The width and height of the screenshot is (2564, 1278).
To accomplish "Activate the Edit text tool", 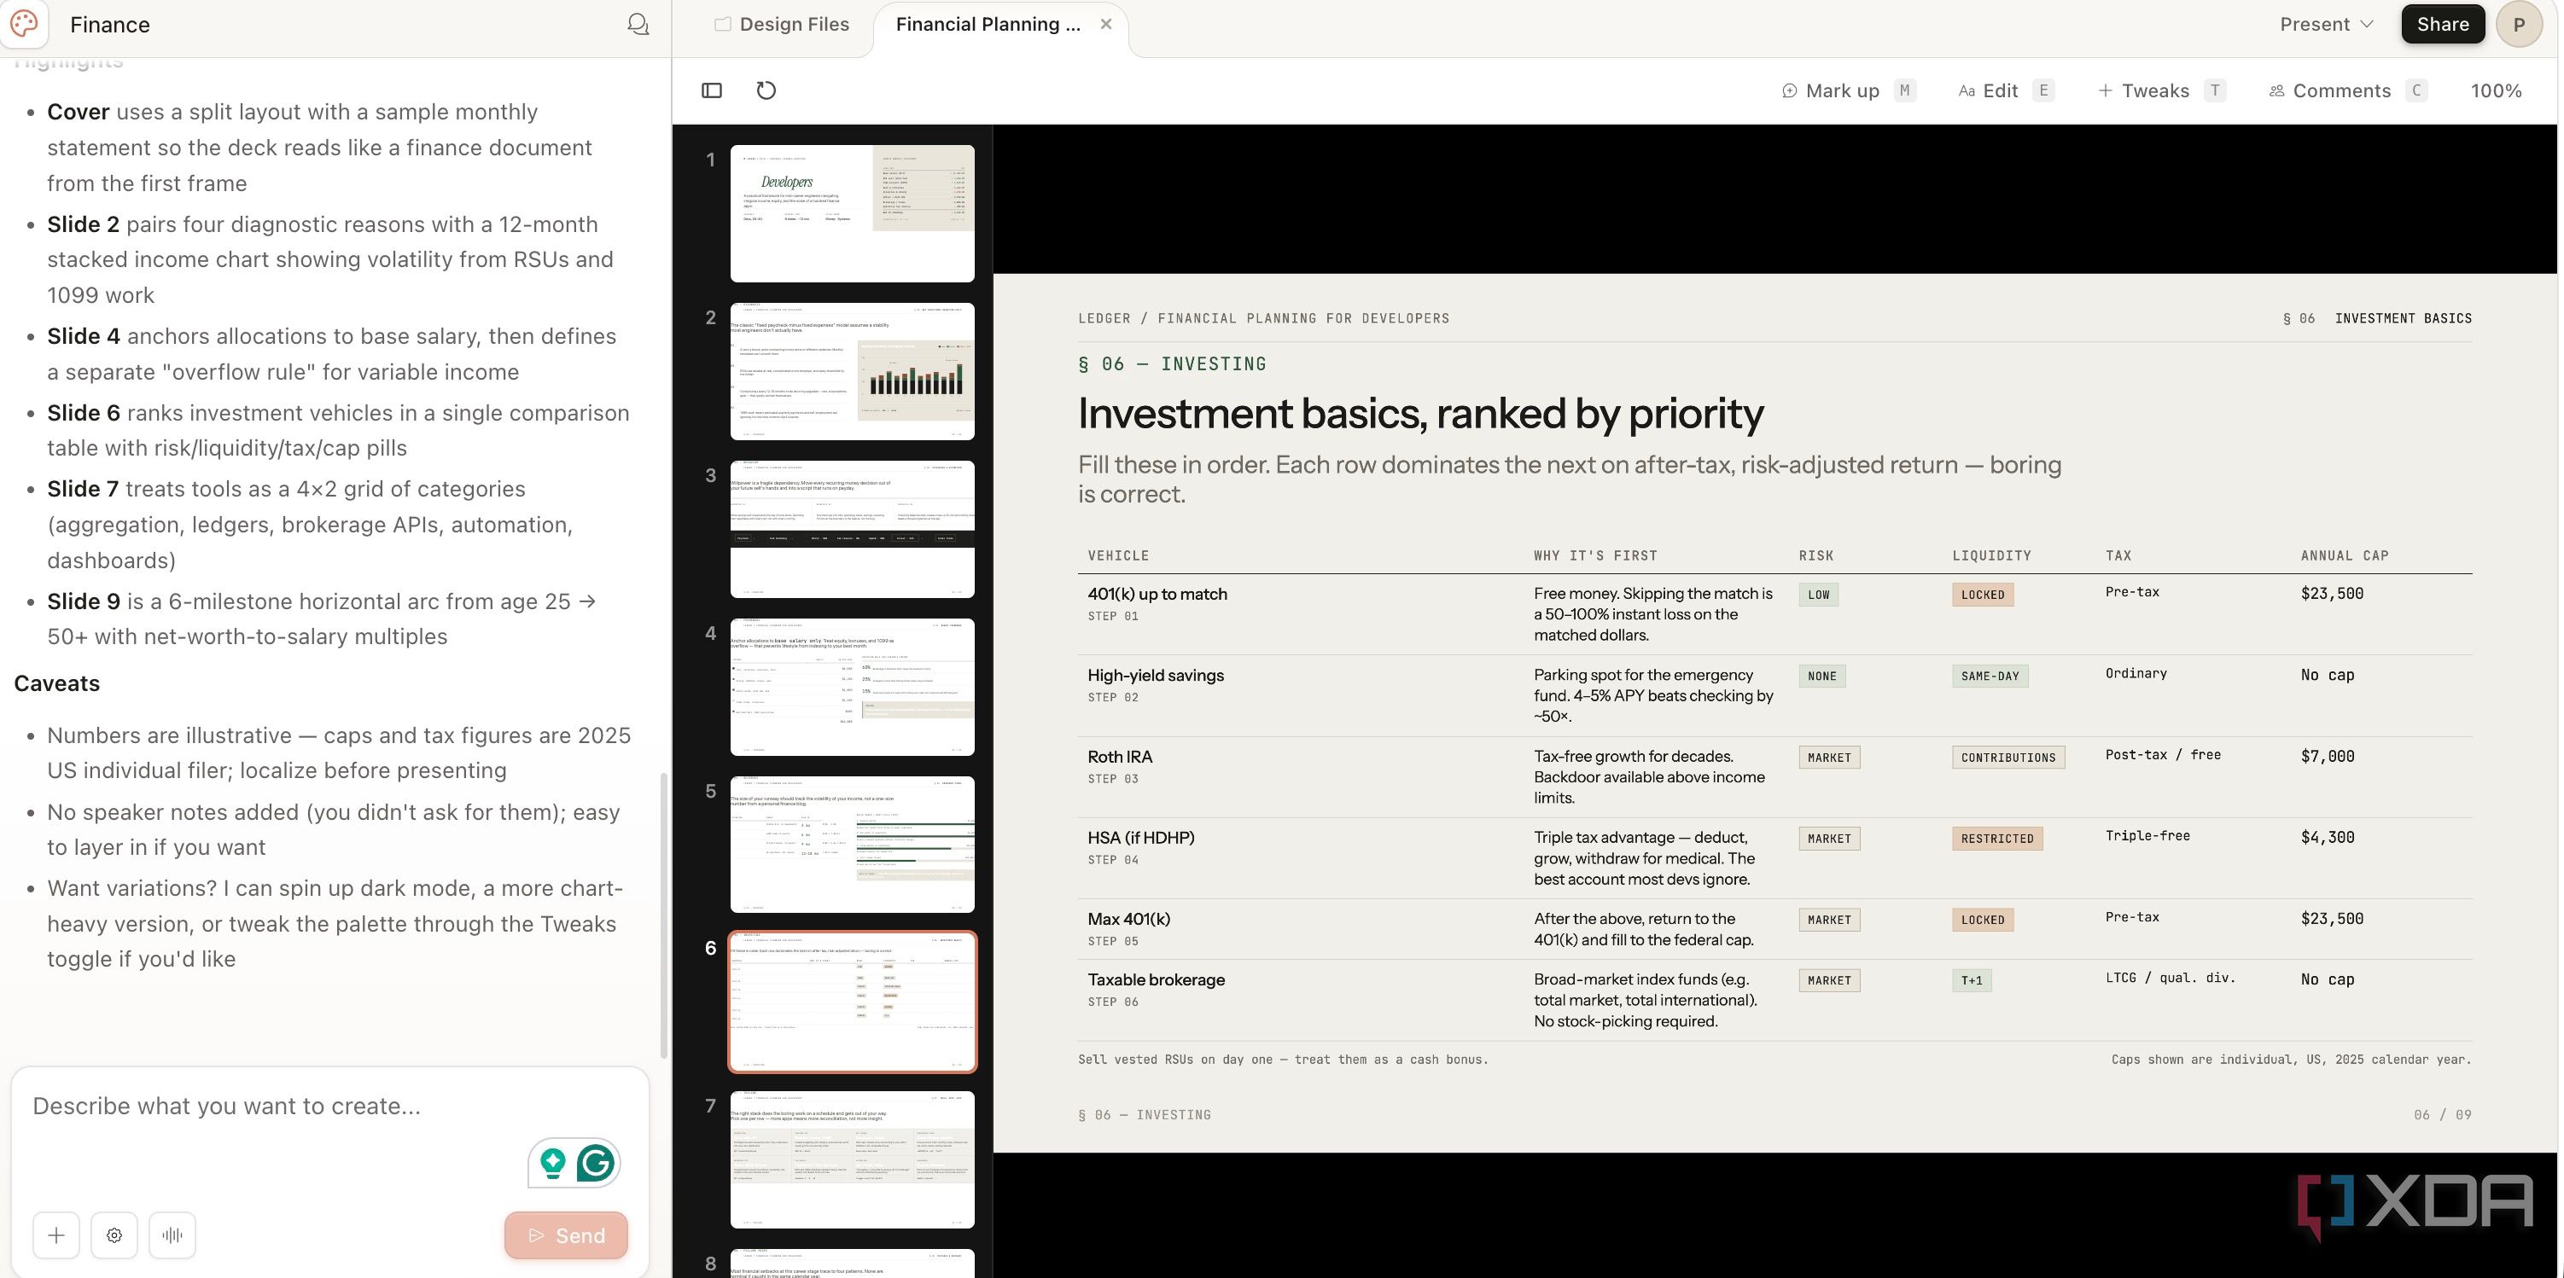I will pos(2005,90).
